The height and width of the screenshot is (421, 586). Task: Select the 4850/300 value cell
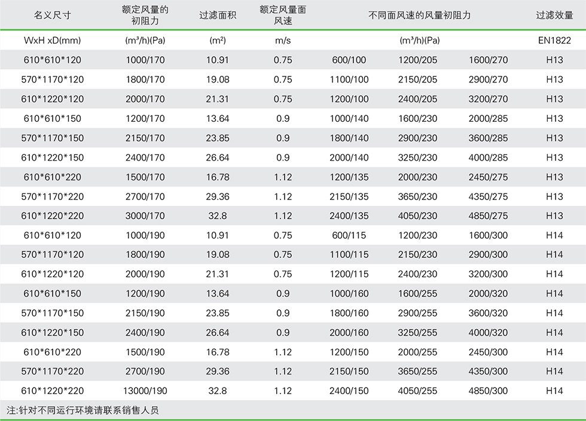(x=488, y=391)
